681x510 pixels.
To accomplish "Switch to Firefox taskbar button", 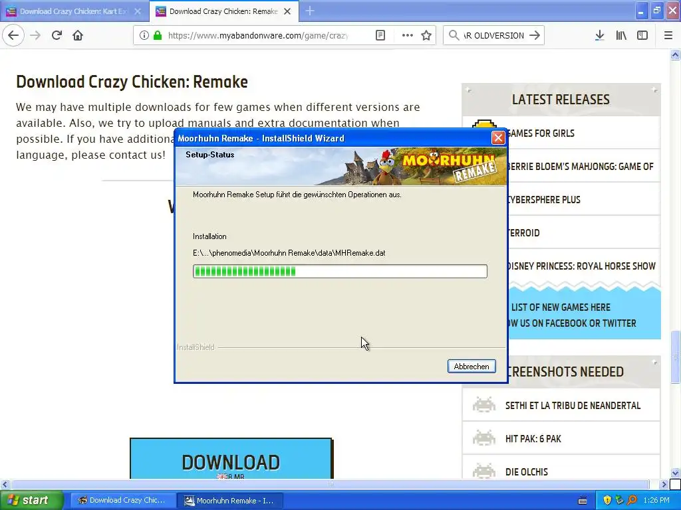I will (x=122, y=501).
